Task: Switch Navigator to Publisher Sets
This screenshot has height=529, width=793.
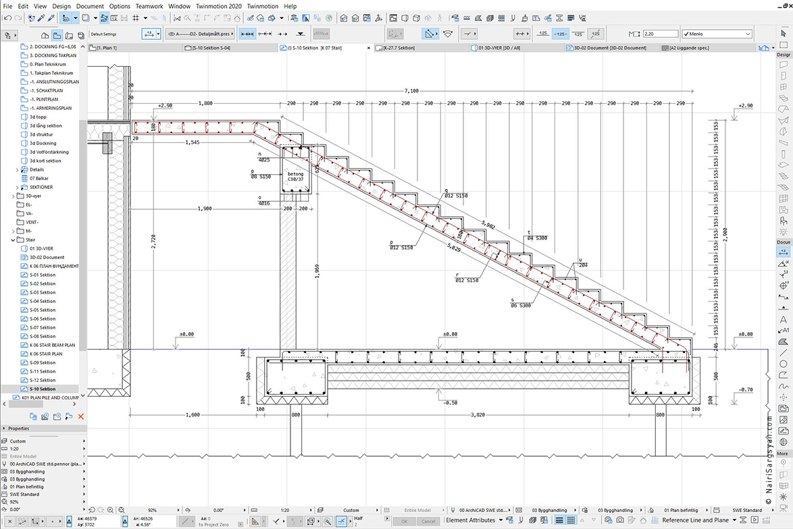Action: (x=81, y=35)
